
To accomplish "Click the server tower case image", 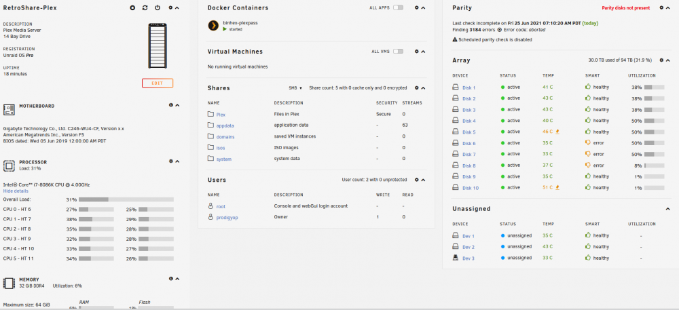I will (158, 45).
